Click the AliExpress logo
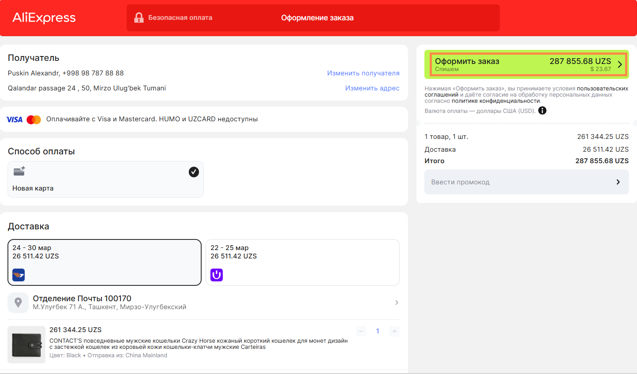Viewport: 637px width, 374px height. click(x=44, y=18)
